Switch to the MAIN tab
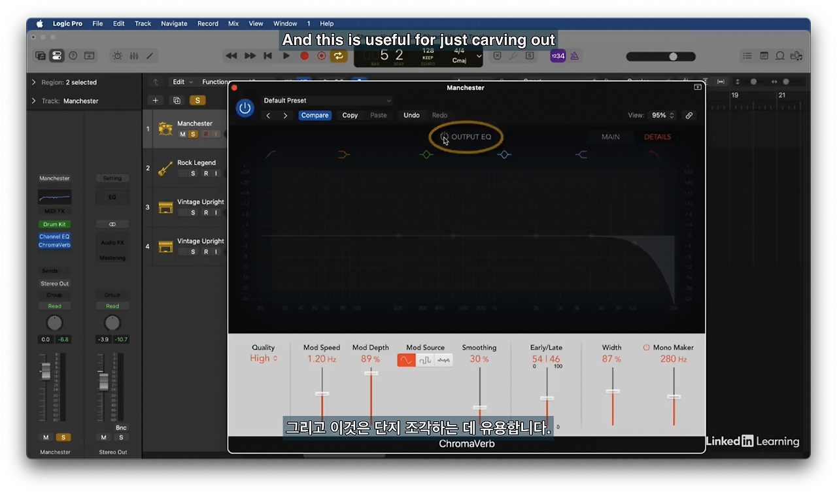 [x=611, y=137]
